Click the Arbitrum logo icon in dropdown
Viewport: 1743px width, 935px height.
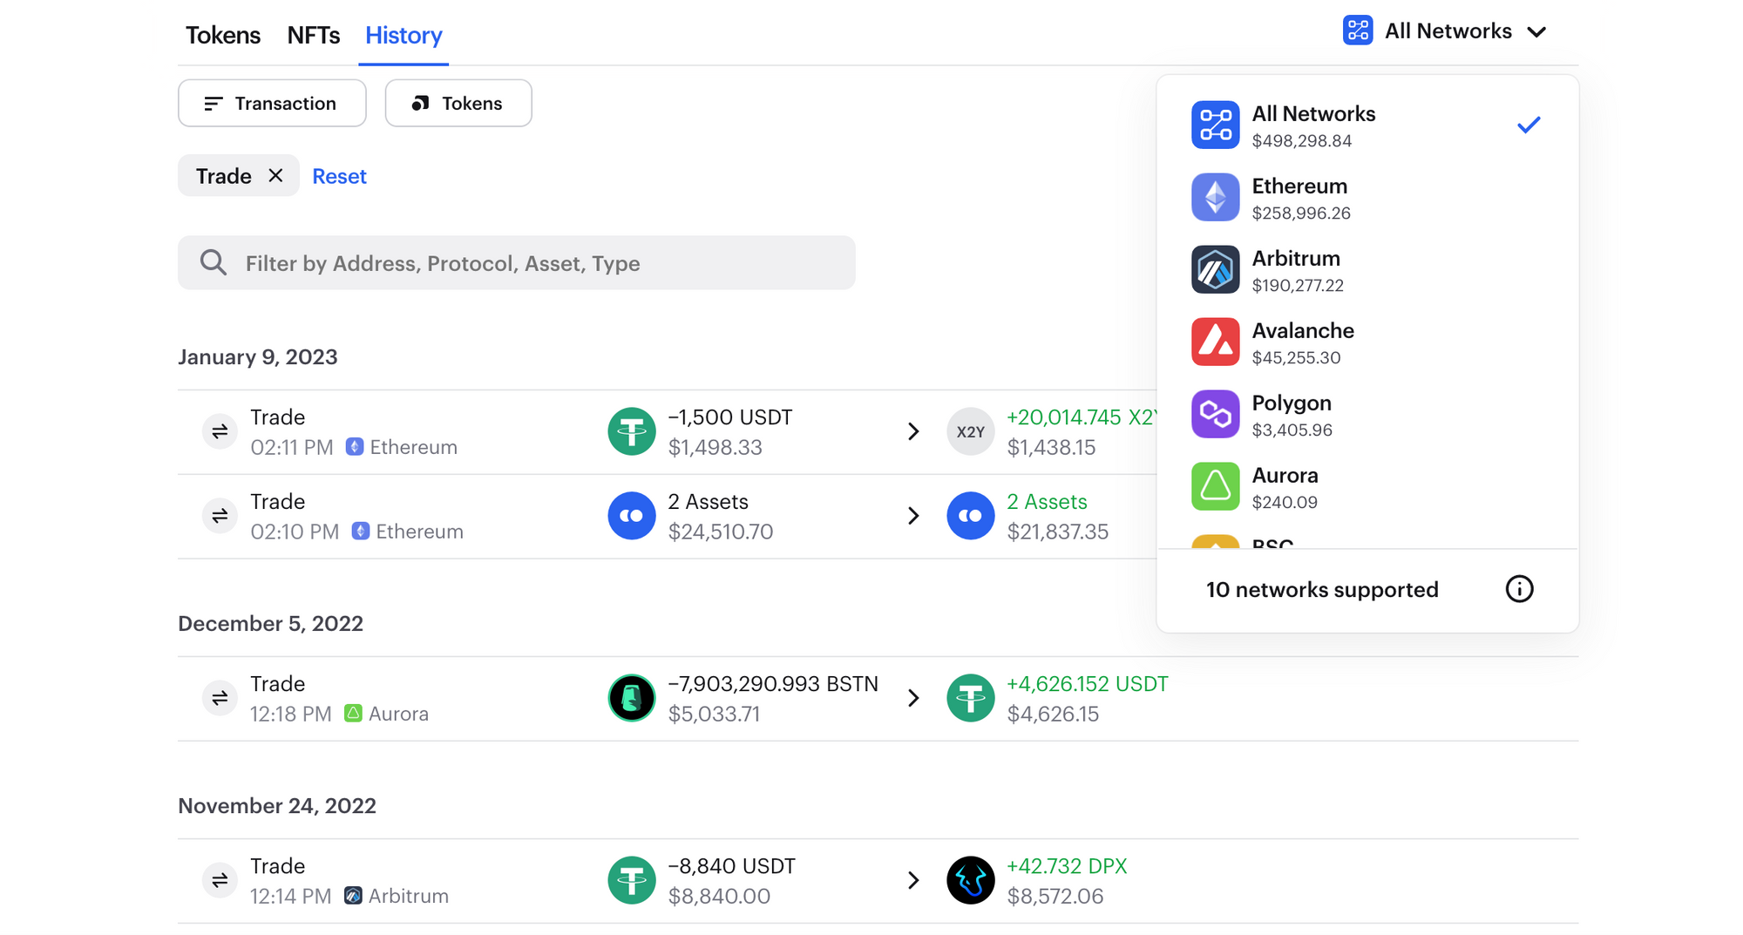(x=1215, y=269)
